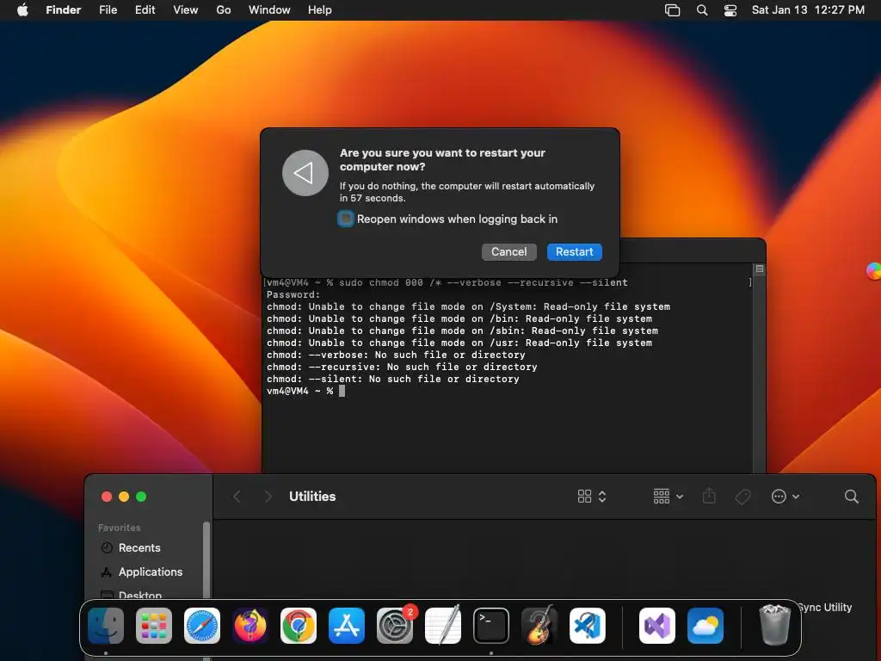Click the 'Favorites' sidebar heading
This screenshot has width=881, height=661.
click(x=119, y=528)
